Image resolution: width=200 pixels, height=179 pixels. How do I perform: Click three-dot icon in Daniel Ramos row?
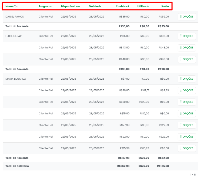pyautogui.click(x=181, y=17)
